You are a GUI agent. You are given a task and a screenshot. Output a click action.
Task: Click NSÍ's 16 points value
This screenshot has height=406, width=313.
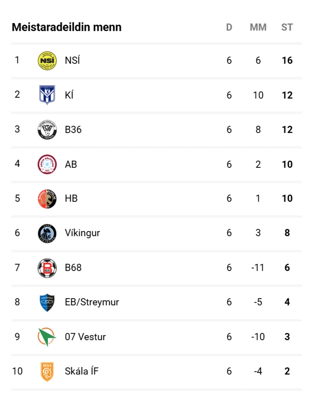click(287, 60)
